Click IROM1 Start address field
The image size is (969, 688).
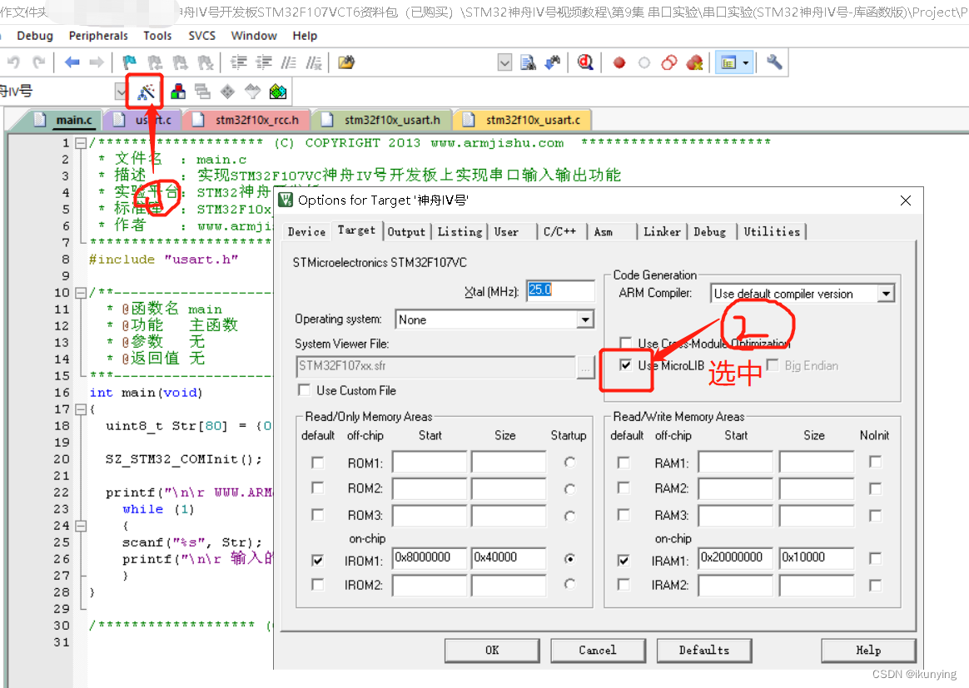coord(430,558)
